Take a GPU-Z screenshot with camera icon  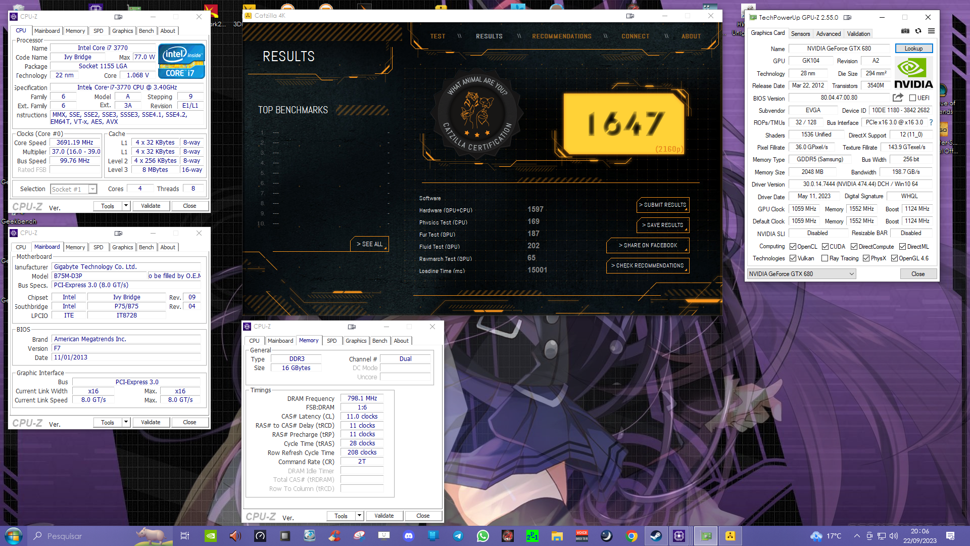click(x=905, y=31)
